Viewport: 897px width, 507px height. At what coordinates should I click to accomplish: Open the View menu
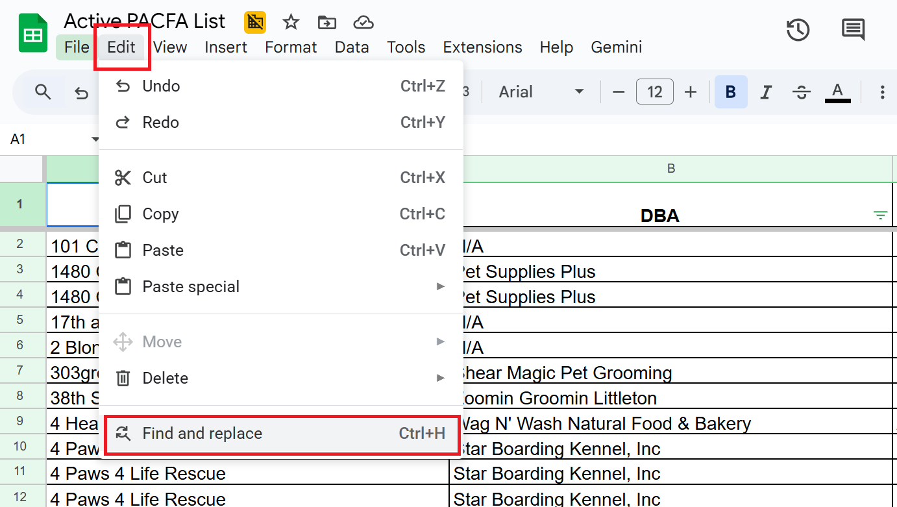pyautogui.click(x=170, y=47)
